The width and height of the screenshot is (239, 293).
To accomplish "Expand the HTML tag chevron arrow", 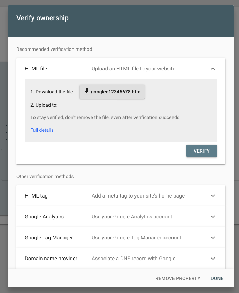I will [213, 196].
